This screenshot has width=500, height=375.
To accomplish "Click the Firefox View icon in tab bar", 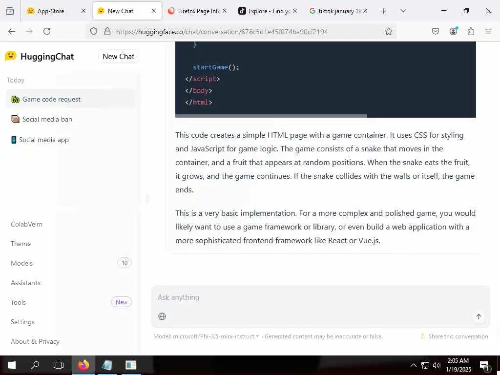I will (10, 11).
